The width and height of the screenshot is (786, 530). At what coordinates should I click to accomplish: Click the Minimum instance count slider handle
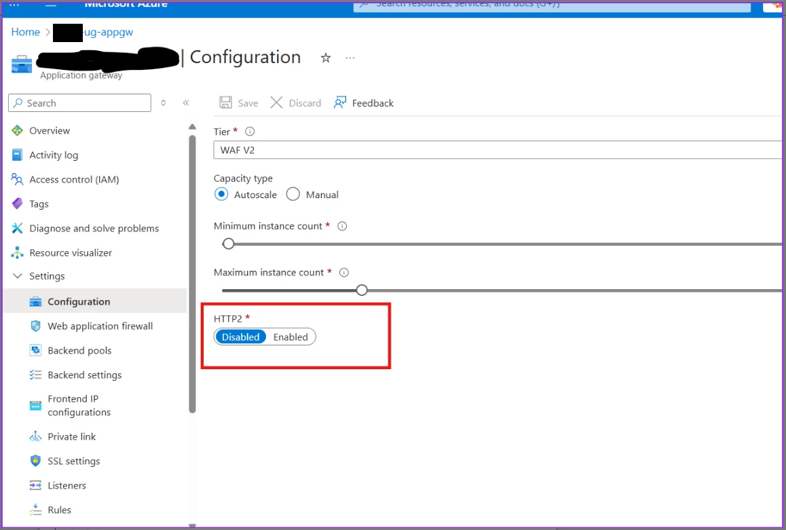(x=229, y=244)
